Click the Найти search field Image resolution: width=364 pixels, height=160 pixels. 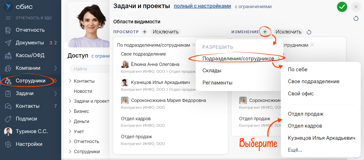click(x=89, y=69)
